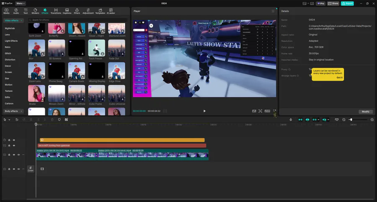This screenshot has width=377, height=202.
Task: Open the Templates tab icon
Action: click(100, 11)
